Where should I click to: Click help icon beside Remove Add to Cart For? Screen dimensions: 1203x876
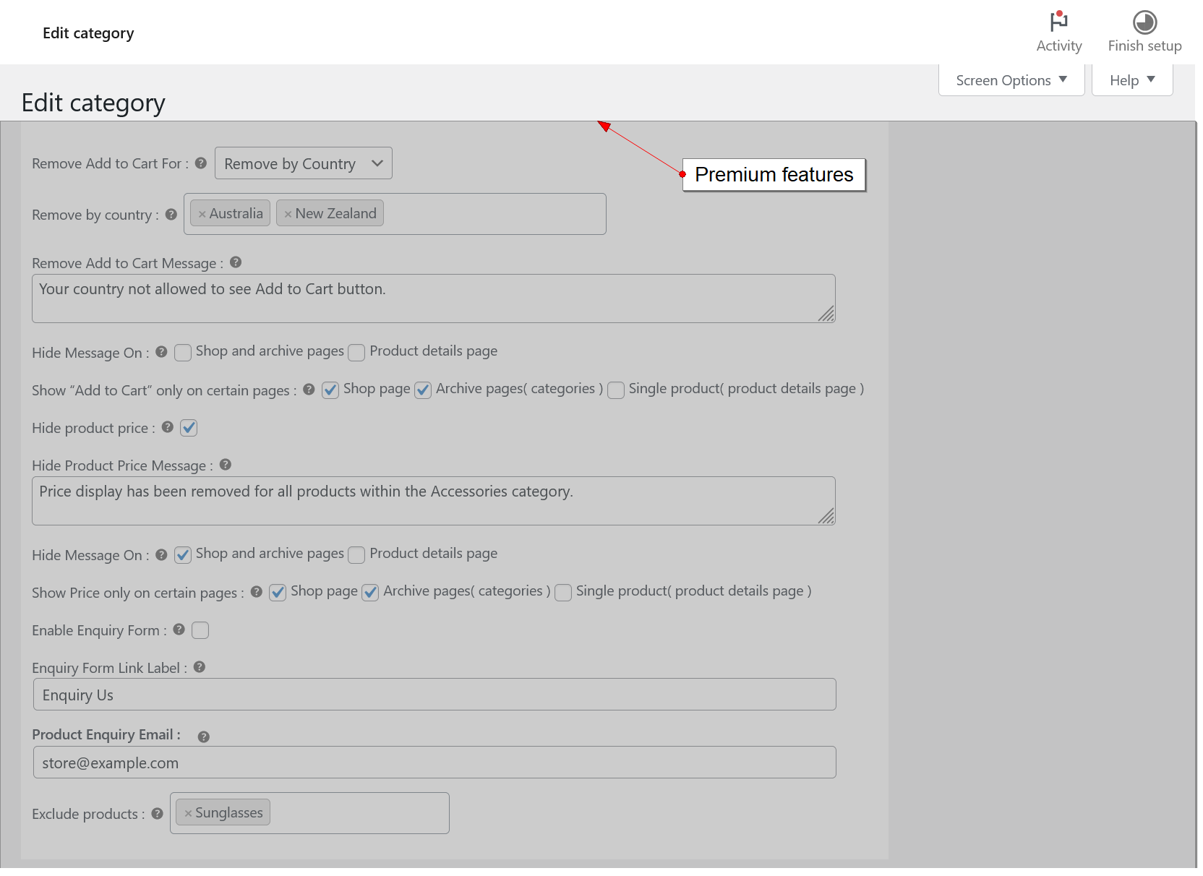[x=201, y=163]
